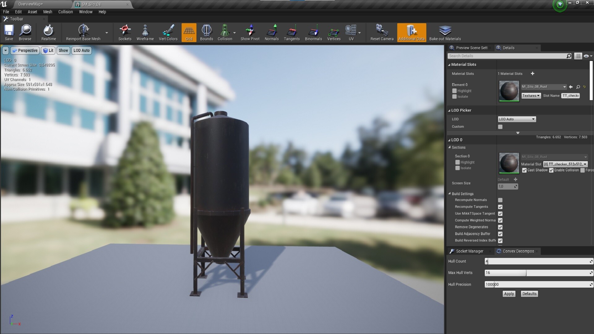Click the Hull Count value field
594x334 pixels.
tap(538, 261)
